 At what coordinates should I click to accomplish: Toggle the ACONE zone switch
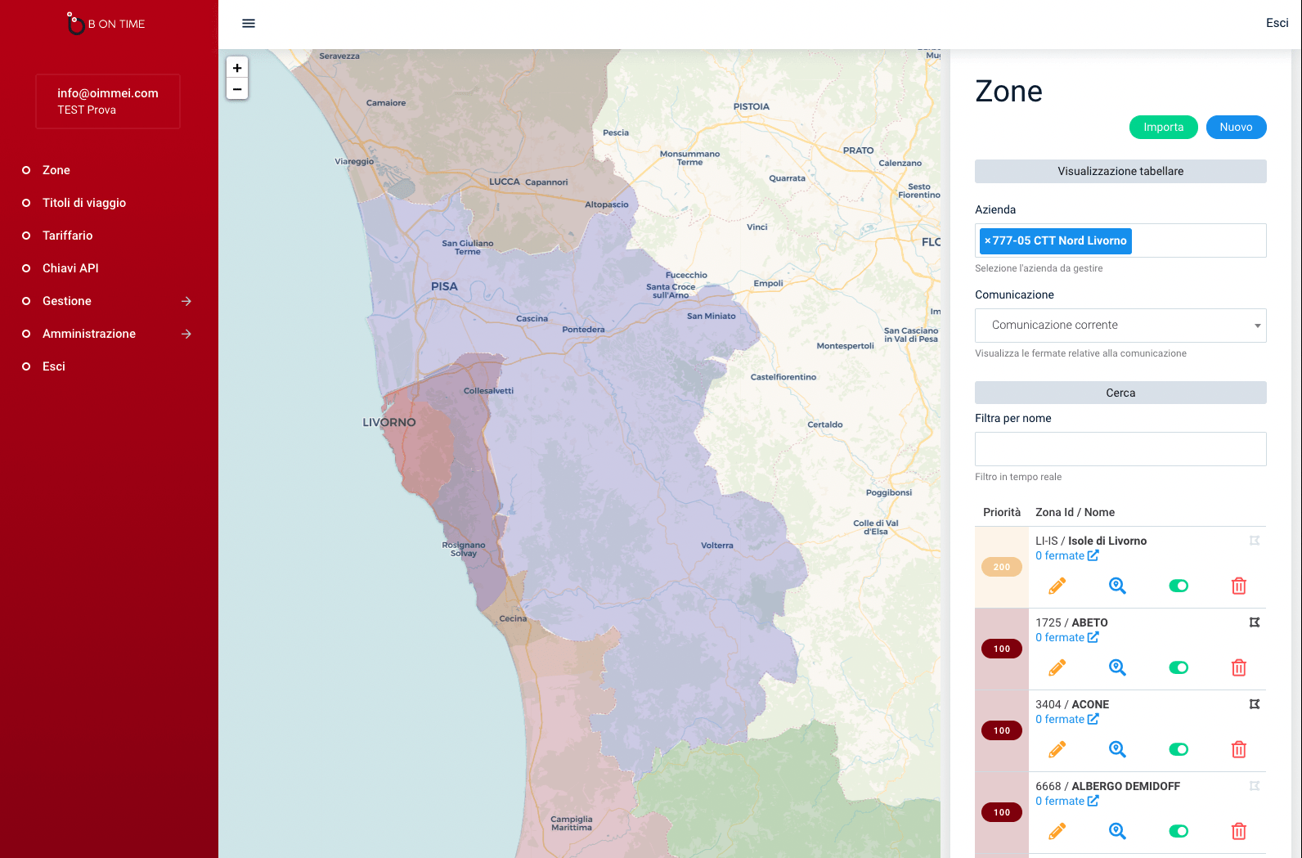(x=1179, y=749)
